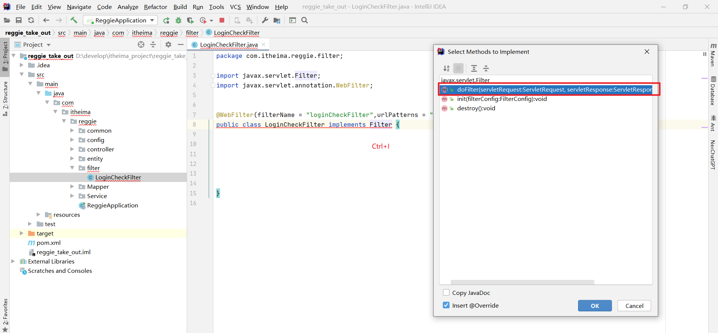Image resolution: width=718 pixels, height=333 pixels.
Task: Expand the common package
Action: click(x=72, y=130)
